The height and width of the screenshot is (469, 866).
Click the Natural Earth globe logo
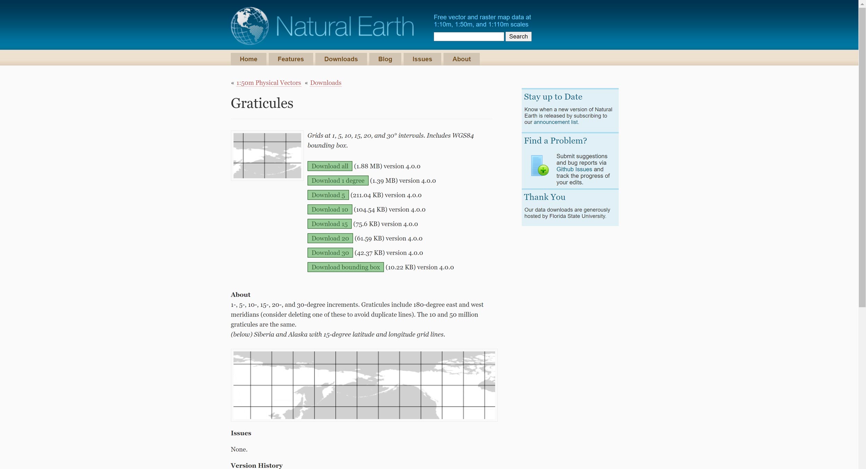click(x=250, y=26)
